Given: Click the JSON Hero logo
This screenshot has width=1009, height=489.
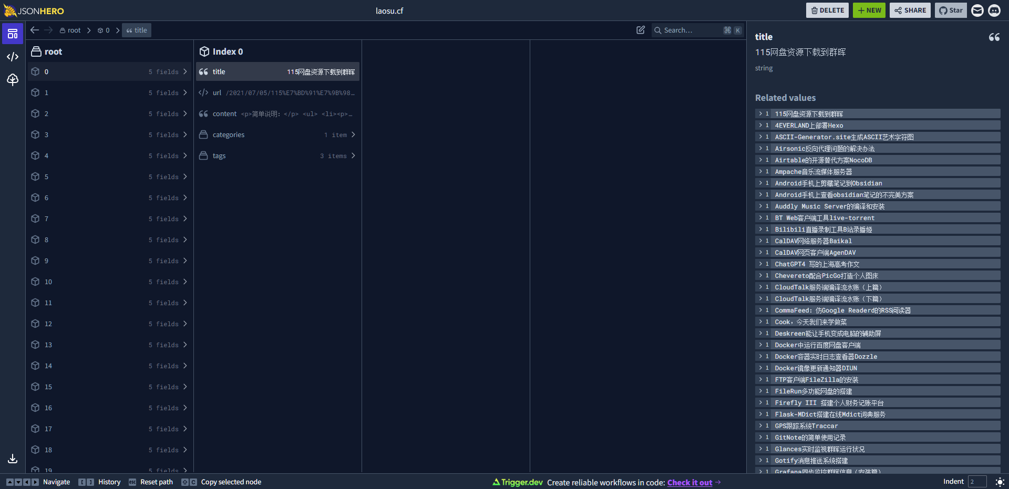Looking at the screenshot, I should (34, 11).
